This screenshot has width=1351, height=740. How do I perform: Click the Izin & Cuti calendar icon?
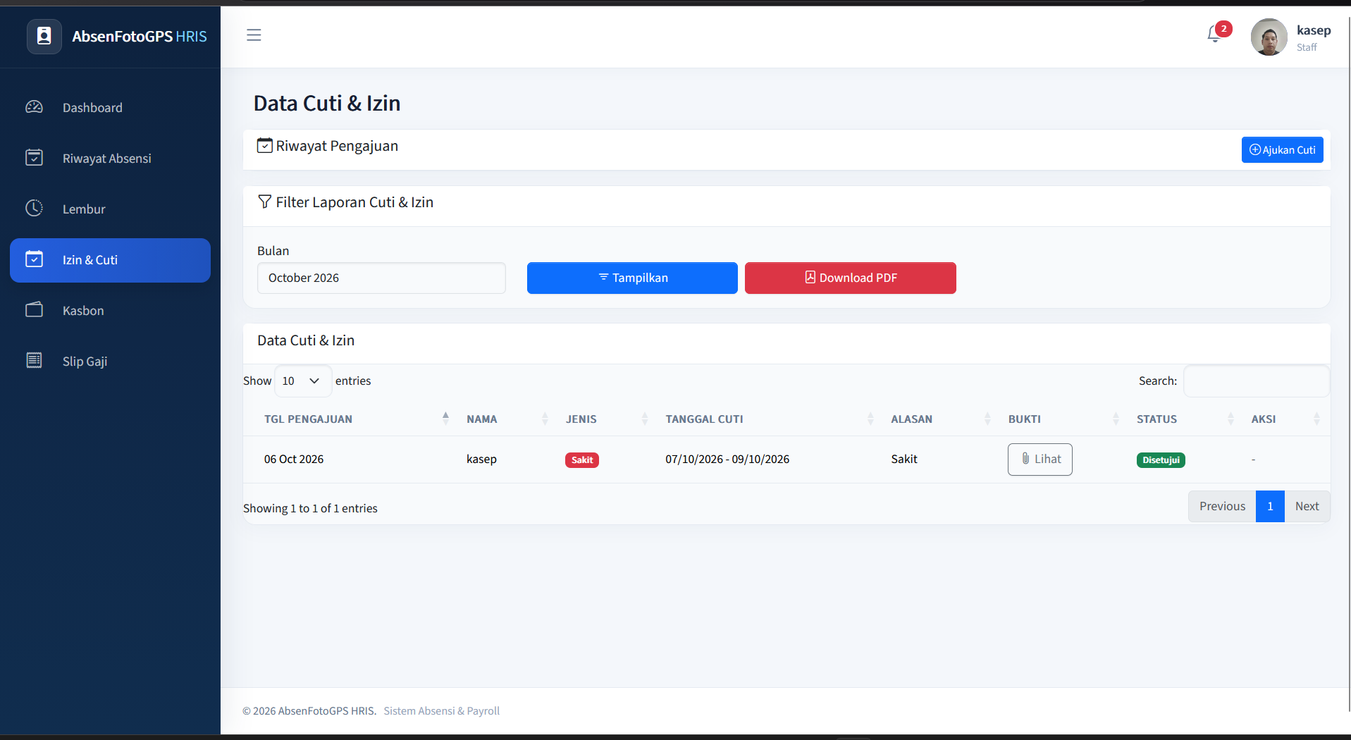(34, 259)
